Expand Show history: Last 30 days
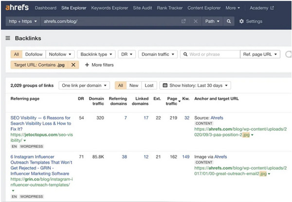Viewport: 292px width, 202px height. [x=195, y=86]
